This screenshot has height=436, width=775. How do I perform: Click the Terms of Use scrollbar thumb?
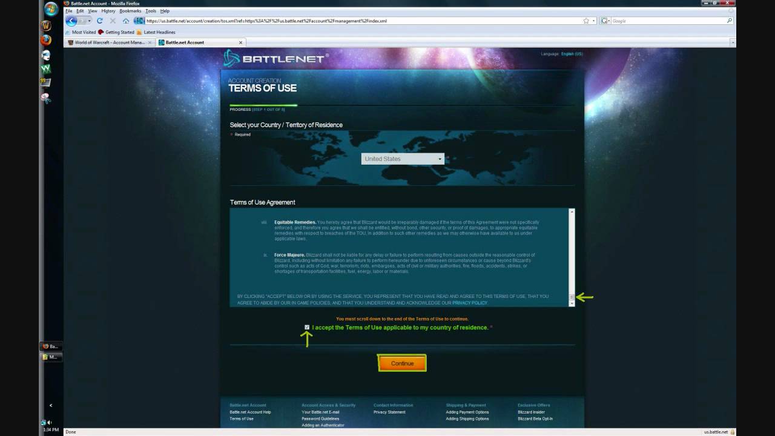pyautogui.click(x=572, y=297)
